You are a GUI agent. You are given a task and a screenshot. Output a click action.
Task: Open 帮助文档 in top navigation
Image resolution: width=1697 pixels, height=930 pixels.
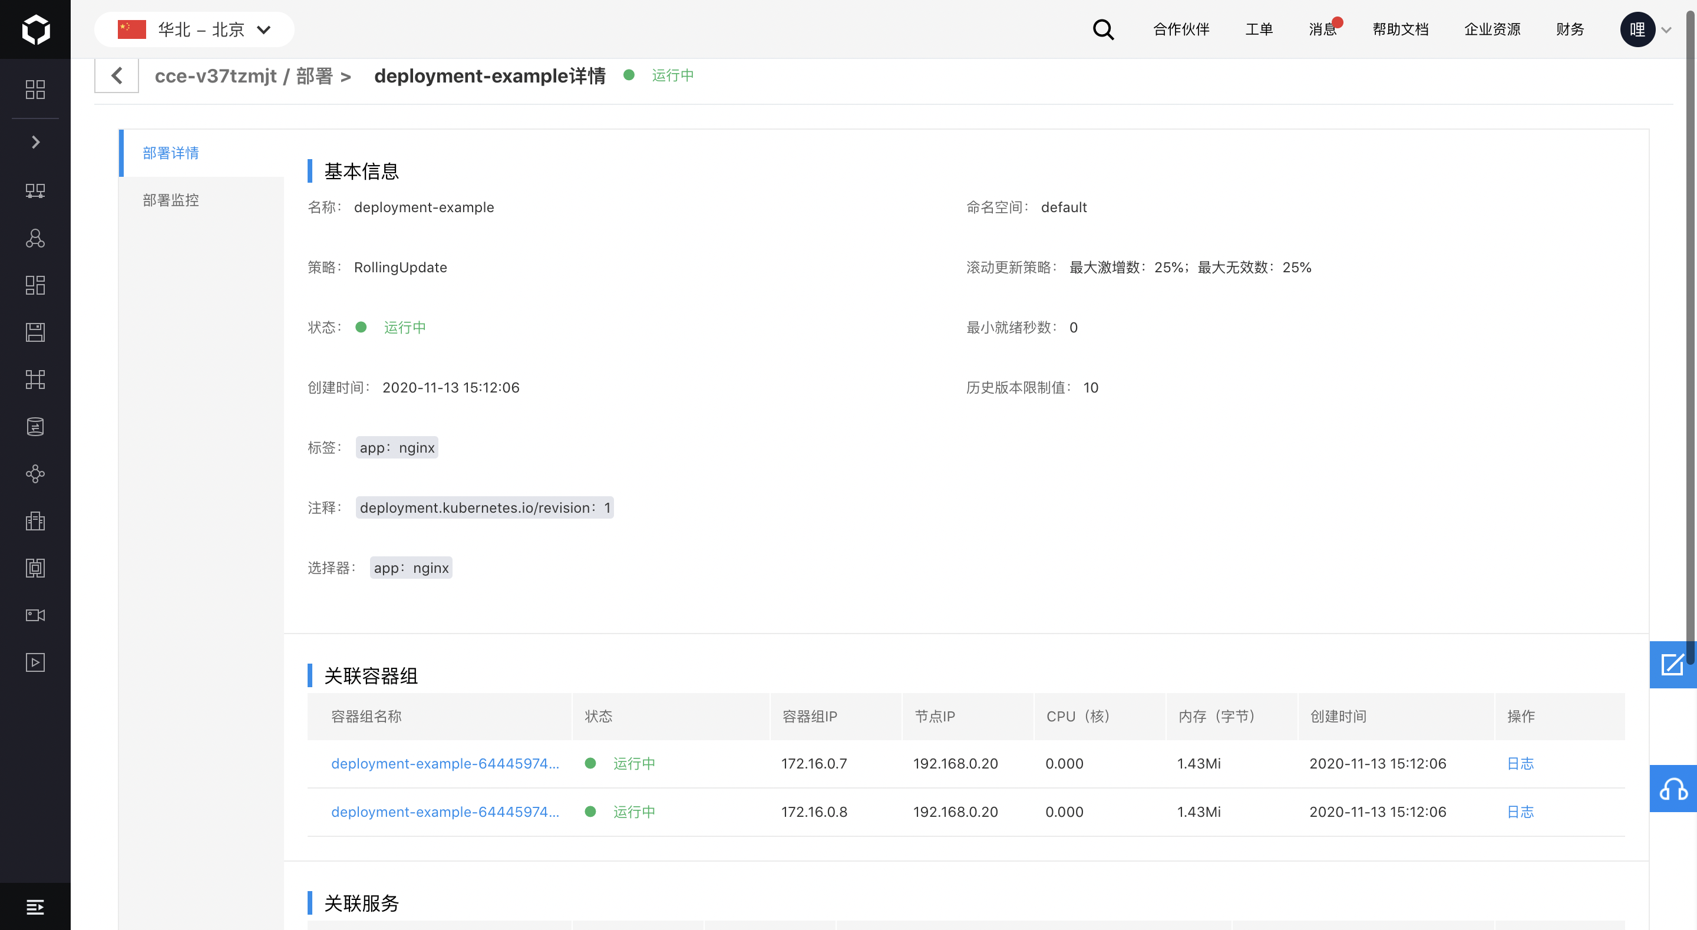point(1401,29)
